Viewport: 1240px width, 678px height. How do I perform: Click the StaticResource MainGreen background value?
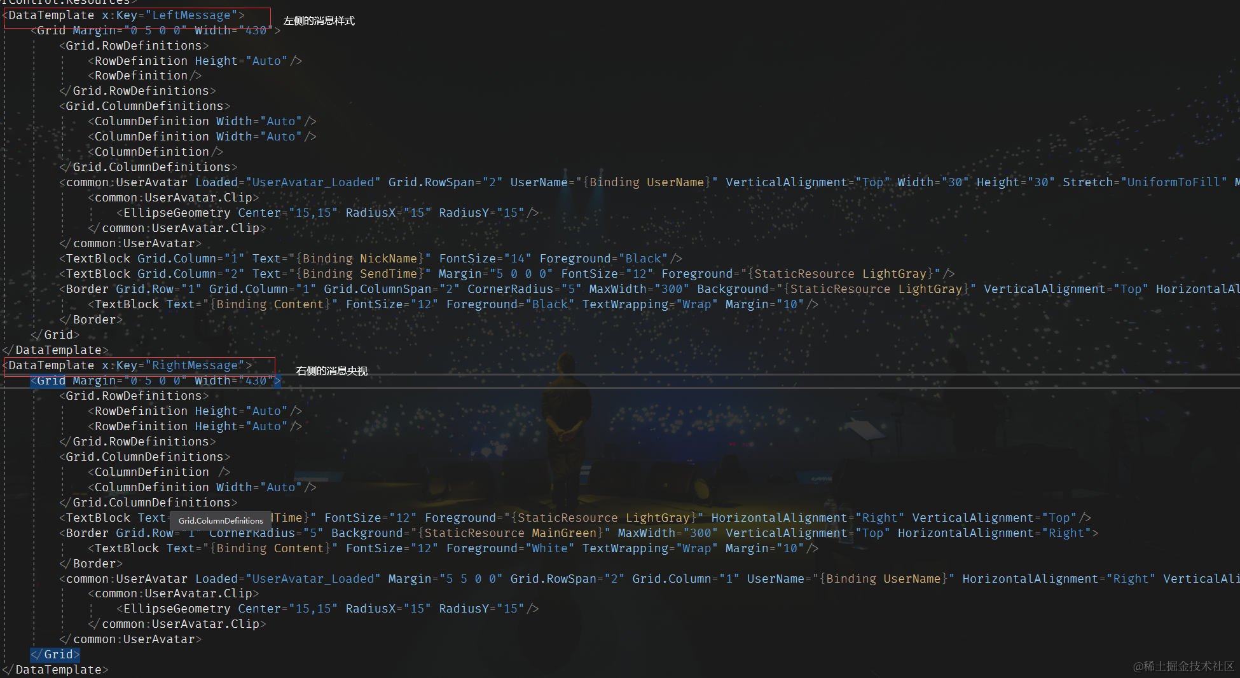point(511,533)
